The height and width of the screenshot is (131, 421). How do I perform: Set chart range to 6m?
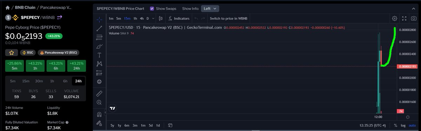pos(127,125)
